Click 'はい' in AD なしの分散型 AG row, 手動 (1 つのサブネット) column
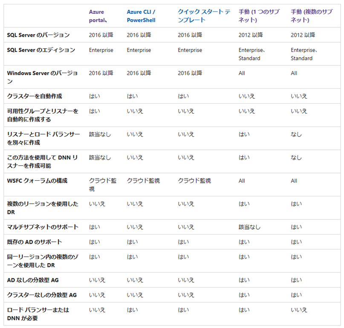Viewport: 344px width, 328px height. click(x=244, y=280)
